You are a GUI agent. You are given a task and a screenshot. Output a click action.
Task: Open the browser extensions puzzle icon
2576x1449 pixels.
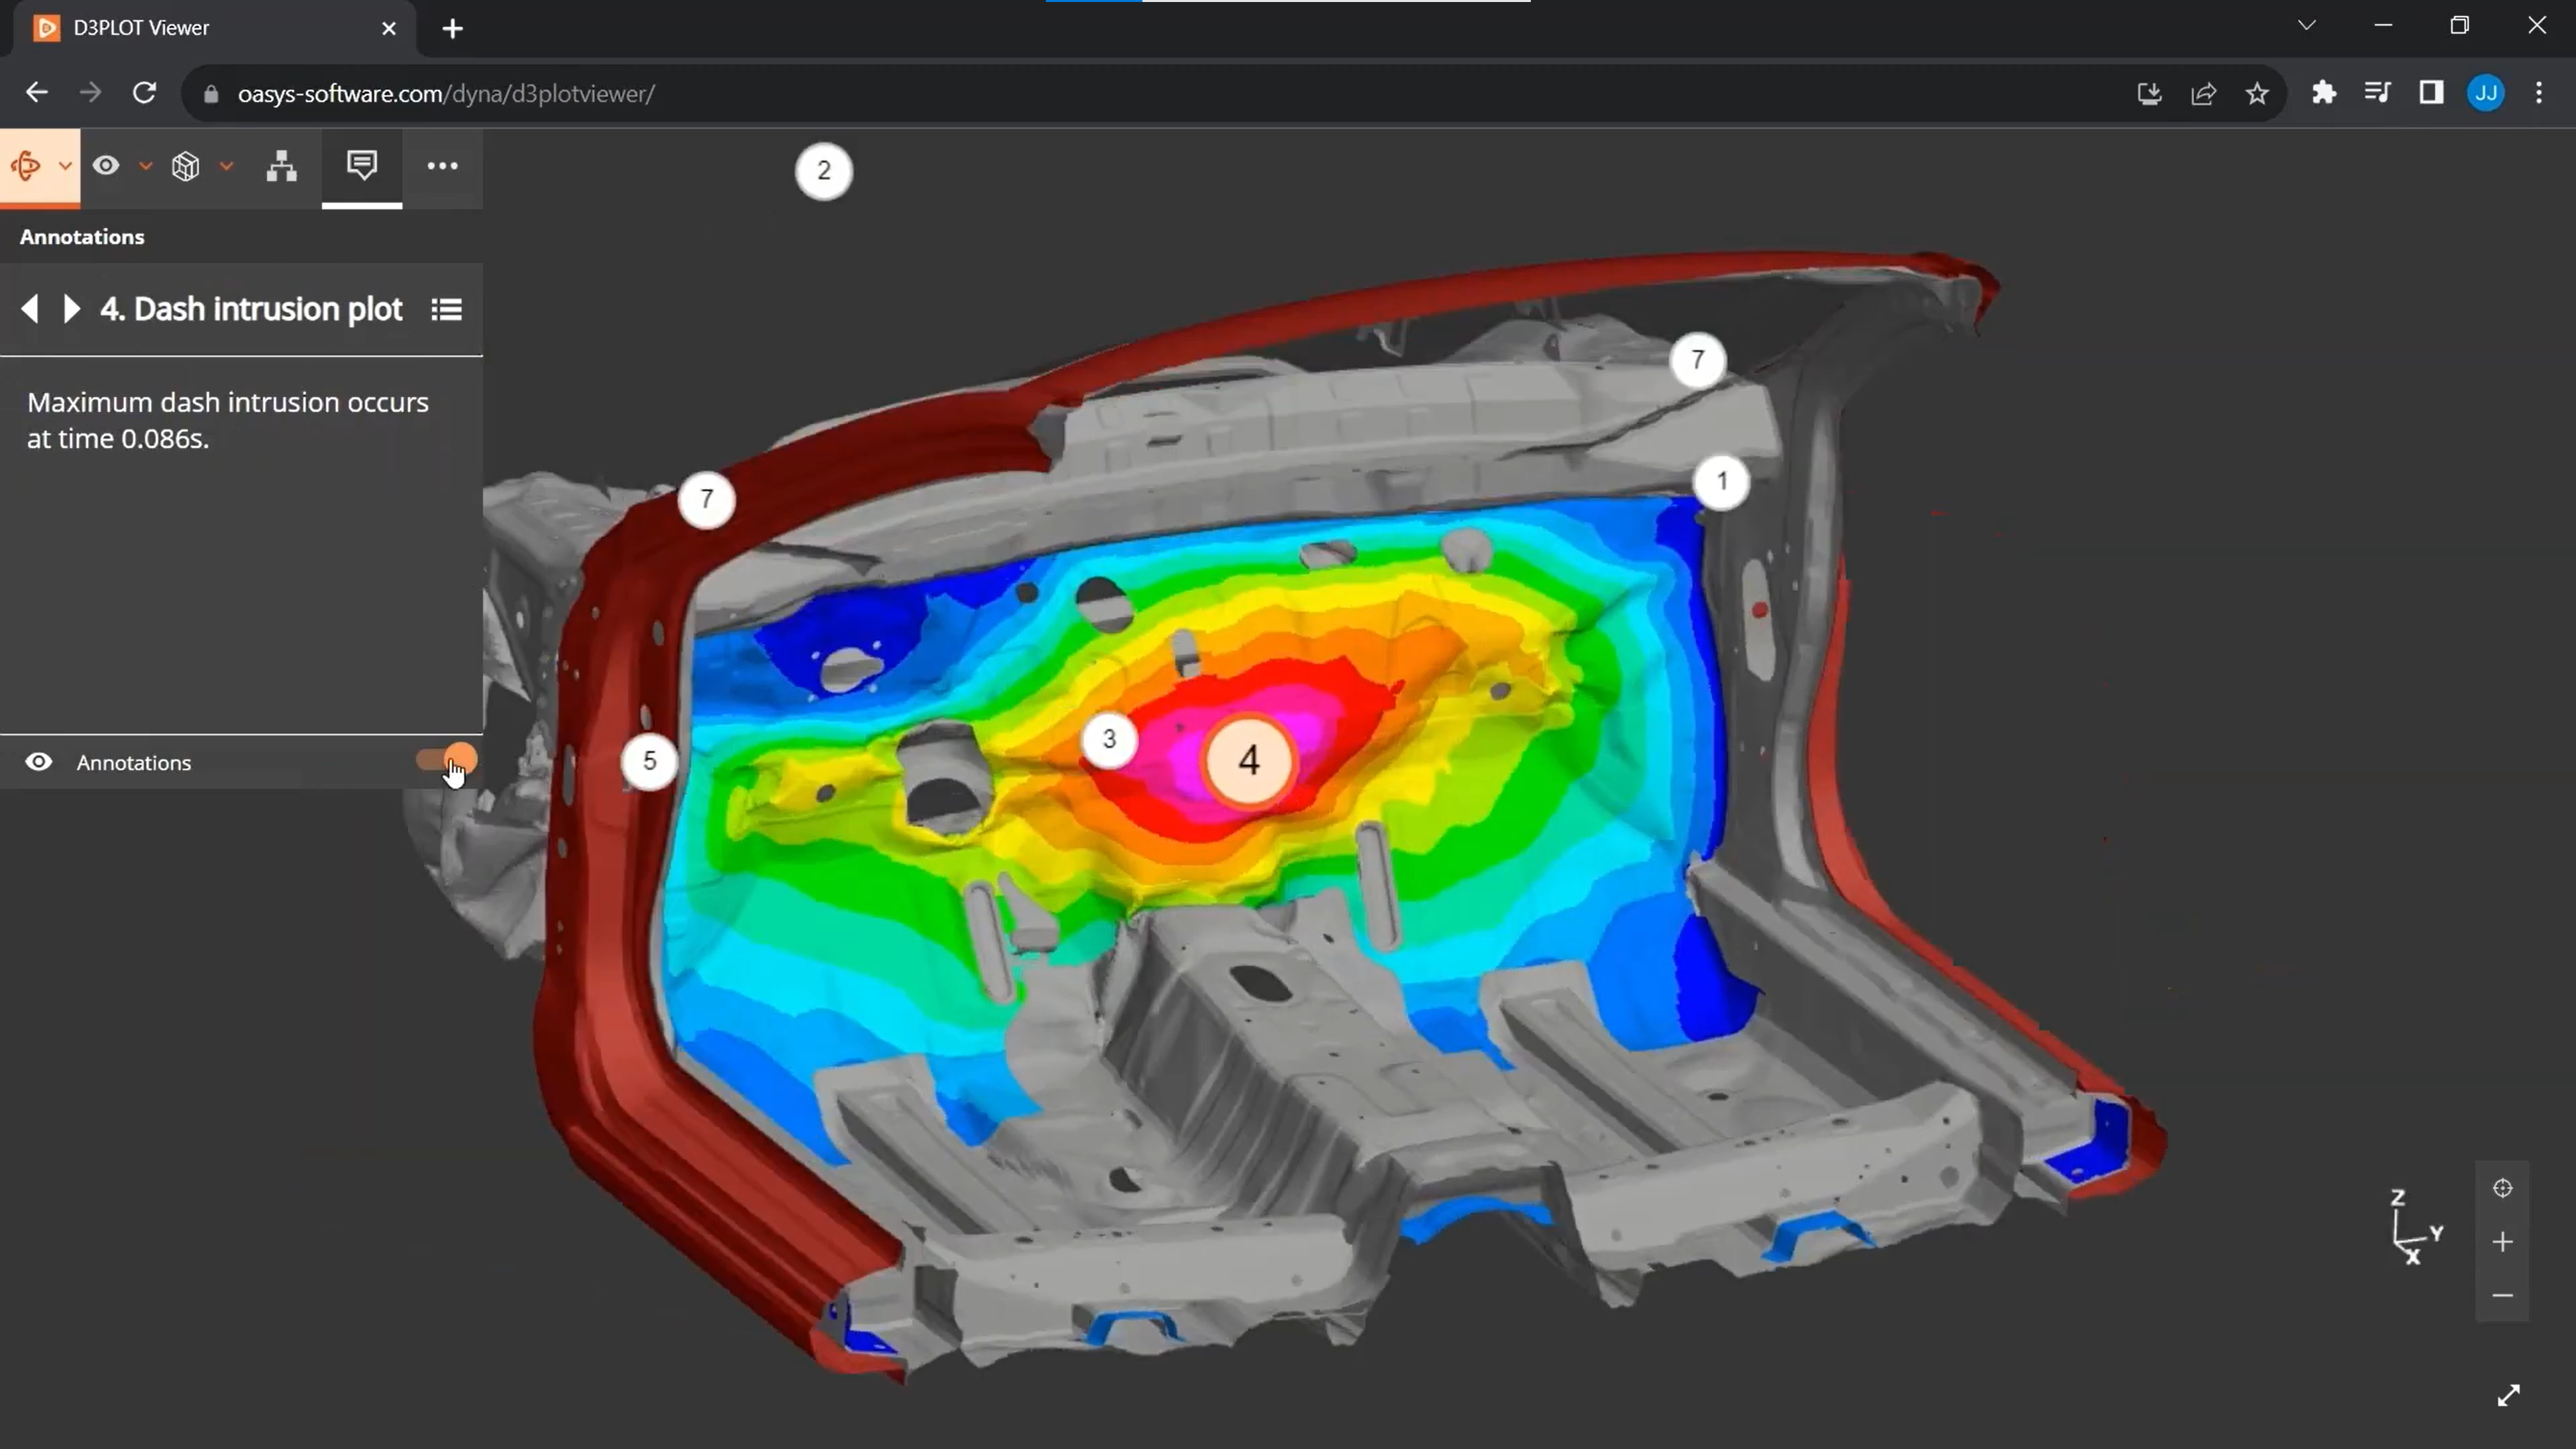point(2324,93)
